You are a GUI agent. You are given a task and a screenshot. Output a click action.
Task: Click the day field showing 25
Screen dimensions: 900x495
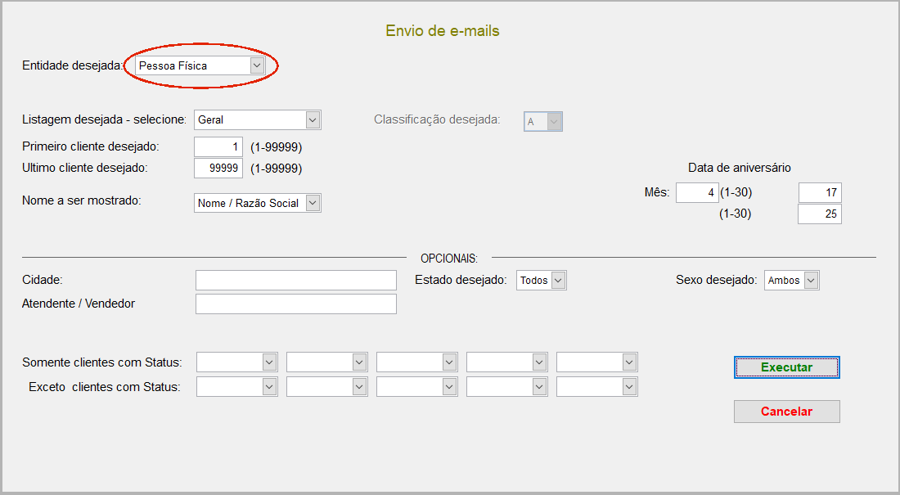[x=818, y=214]
